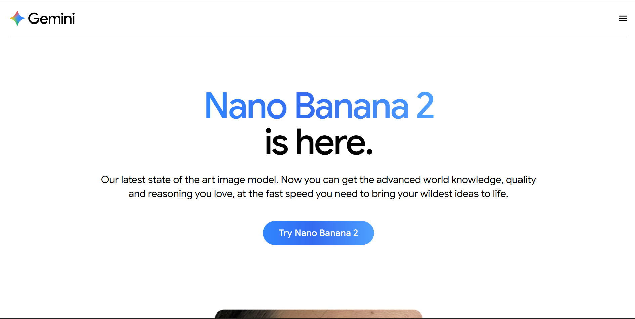Click the words "fast speed" in the description
Image resolution: width=635 pixels, height=319 pixels.
coord(289,194)
